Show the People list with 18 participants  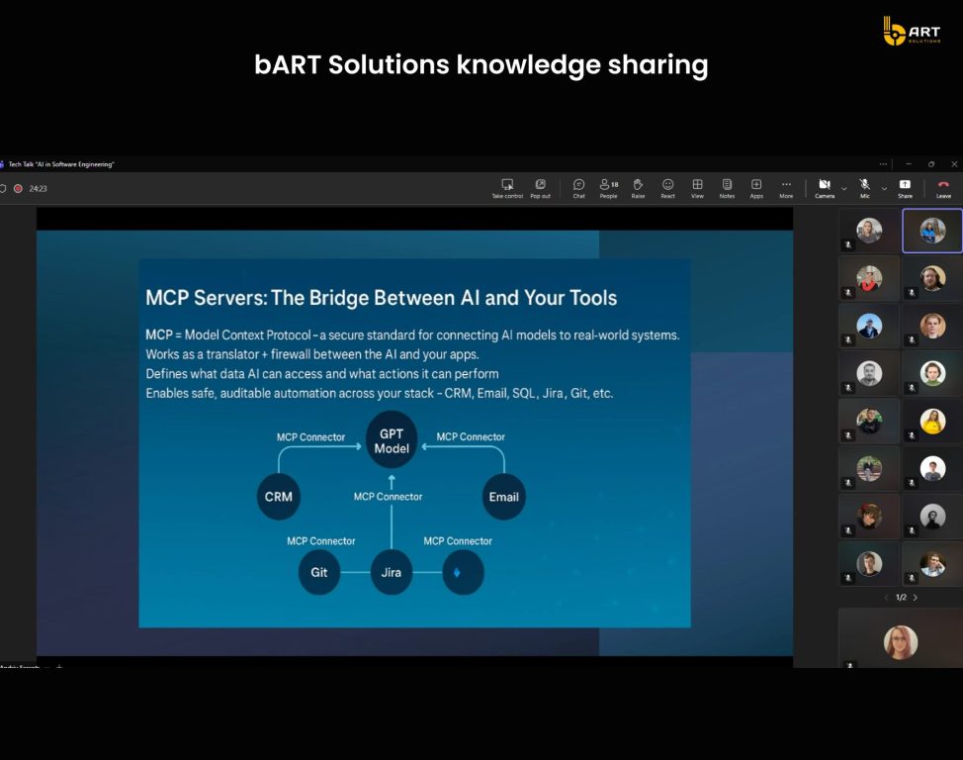point(608,188)
